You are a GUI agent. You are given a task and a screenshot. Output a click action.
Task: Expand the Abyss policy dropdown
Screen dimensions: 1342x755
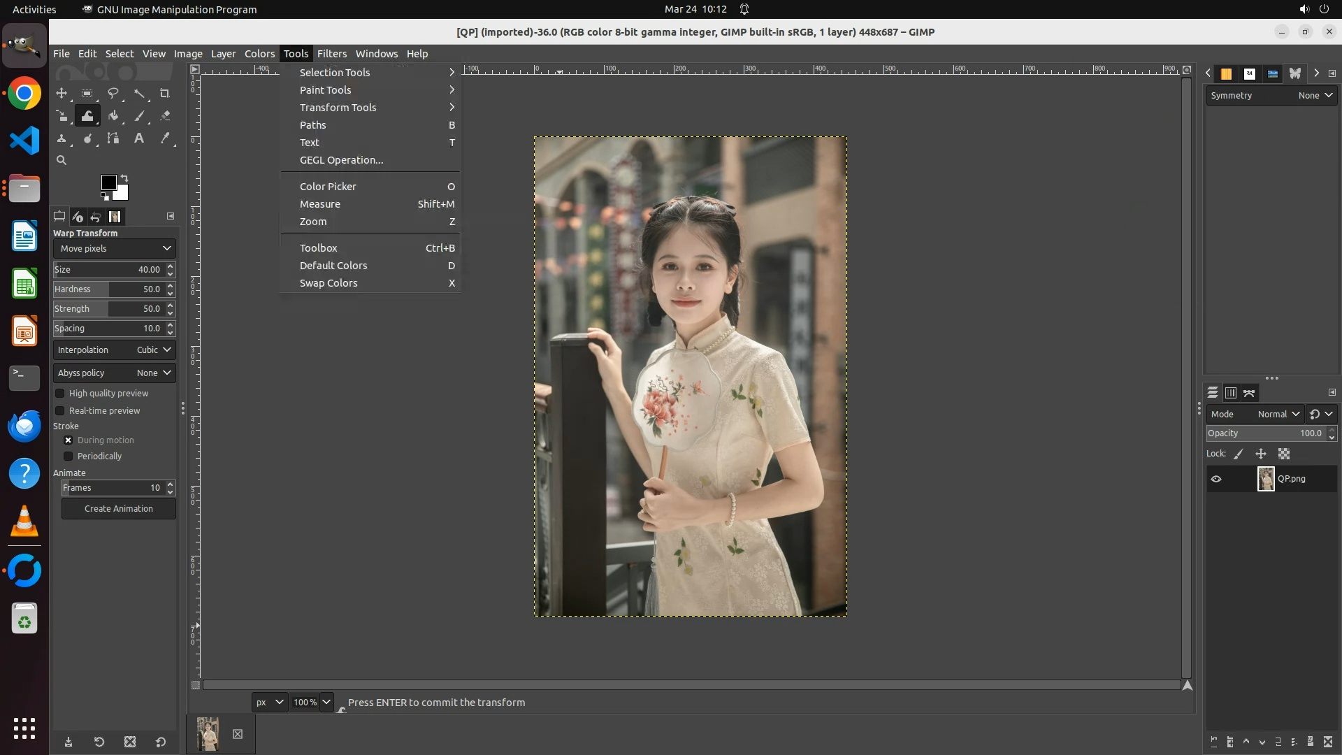click(x=114, y=373)
